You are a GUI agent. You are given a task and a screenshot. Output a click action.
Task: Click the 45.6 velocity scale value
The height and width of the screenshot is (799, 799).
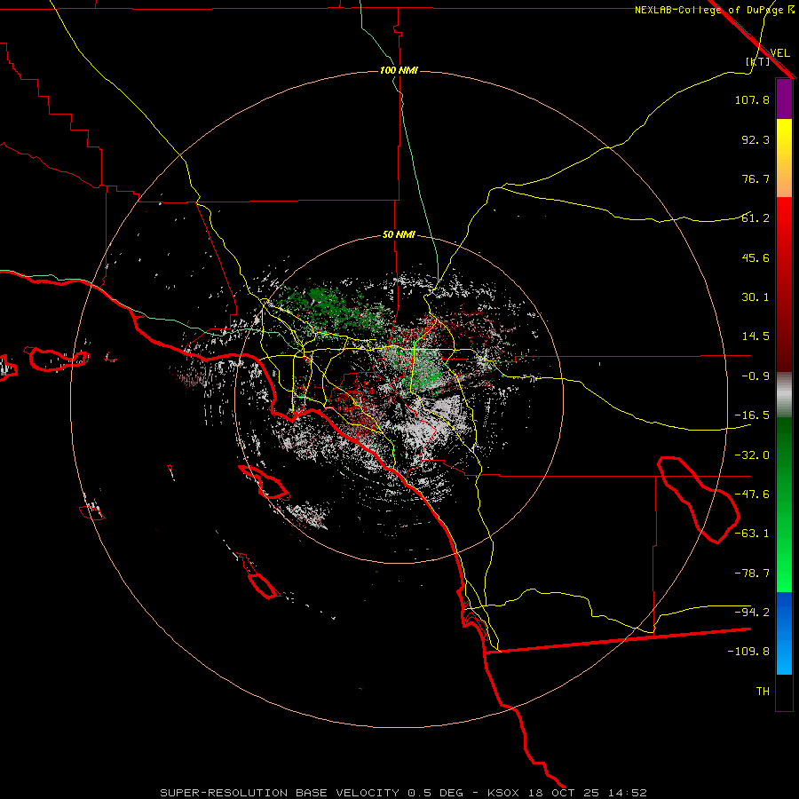pos(755,257)
